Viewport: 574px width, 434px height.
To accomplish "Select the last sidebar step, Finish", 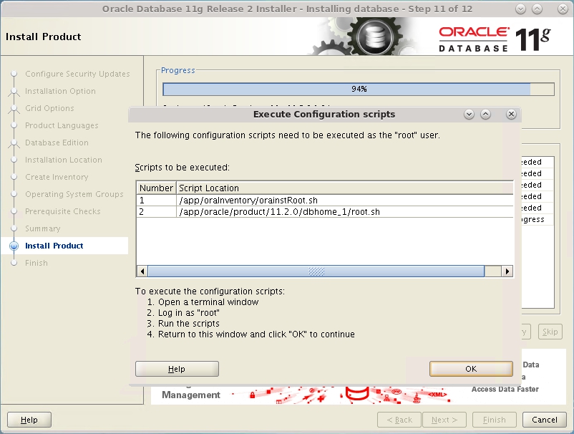I will 37,263.
